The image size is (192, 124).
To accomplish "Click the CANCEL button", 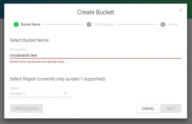I will point(148,108).
